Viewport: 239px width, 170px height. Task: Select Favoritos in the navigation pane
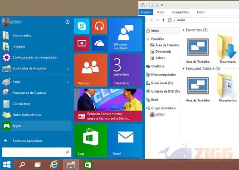[x=158, y=39]
